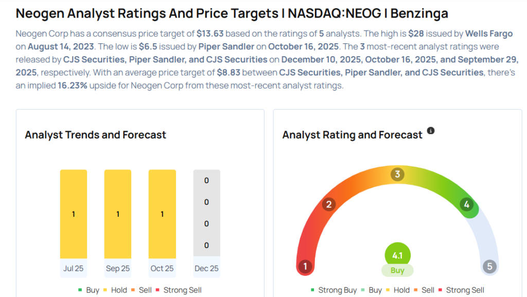The width and height of the screenshot is (527, 297).
Task: Click the info icon beside Analyst Rating and Forecast
Action: (x=431, y=131)
